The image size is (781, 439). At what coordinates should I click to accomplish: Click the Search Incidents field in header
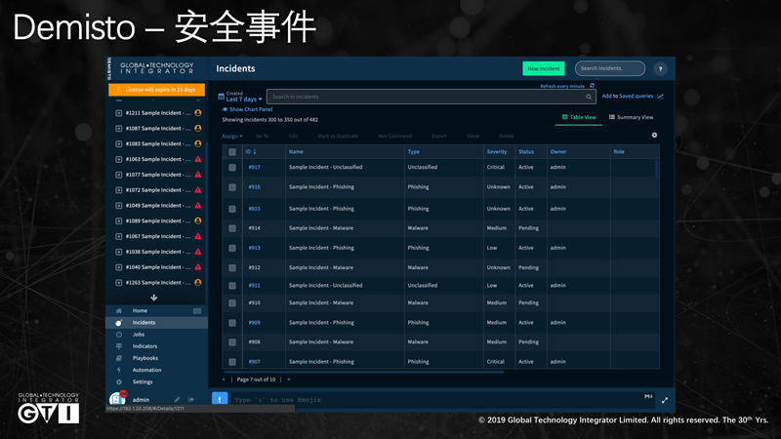609,68
